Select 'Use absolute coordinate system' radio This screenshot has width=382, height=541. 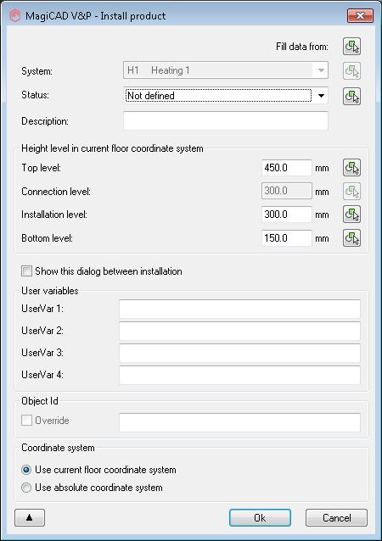point(26,488)
